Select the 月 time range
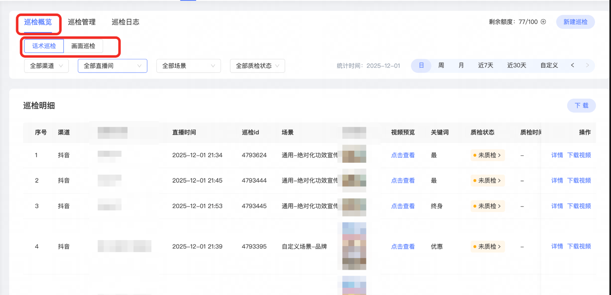Image resolution: width=611 pixels, height=295 pixels. coord(461,65)
